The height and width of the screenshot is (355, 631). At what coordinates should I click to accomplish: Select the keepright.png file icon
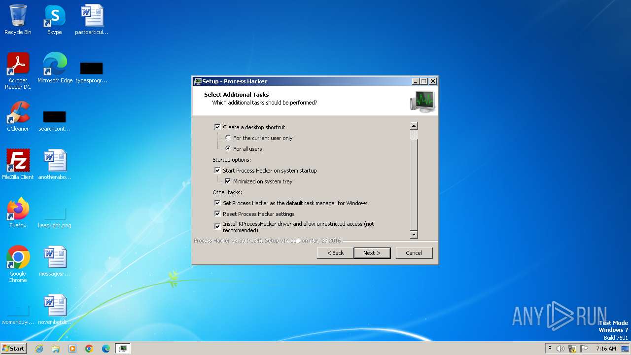point(55,217)
